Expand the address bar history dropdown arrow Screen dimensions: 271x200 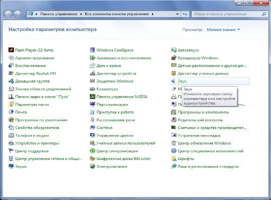tap(177, 14)
